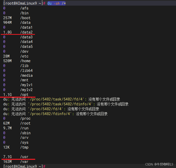The height and width of the screenshot is (168, 176).
Task: Select the '/boot' path text
Action: [x=25, y=18]
